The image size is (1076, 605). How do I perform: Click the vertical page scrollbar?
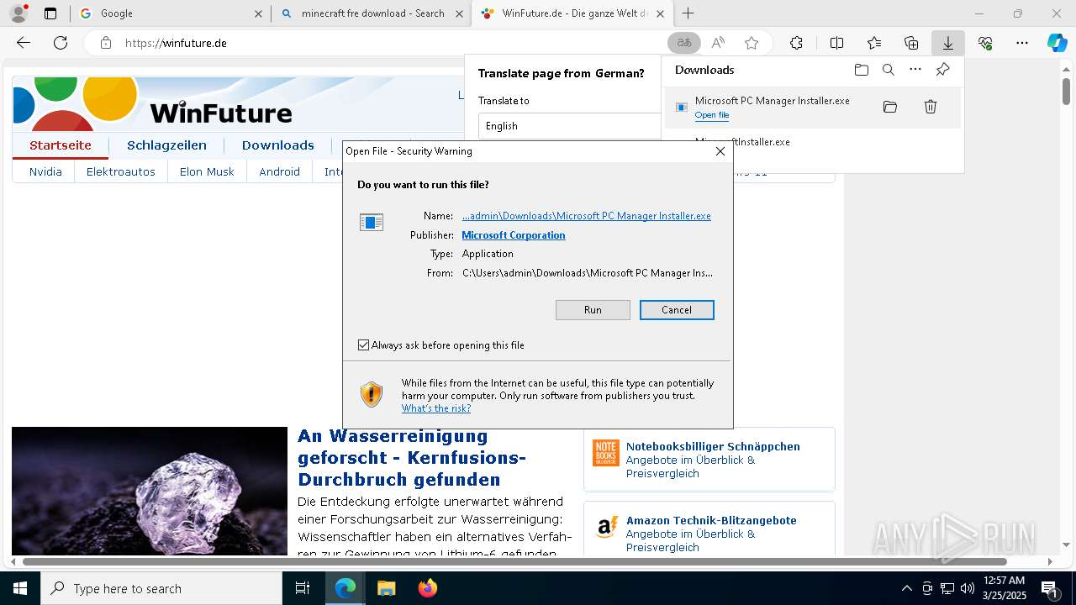(1066, 91)
